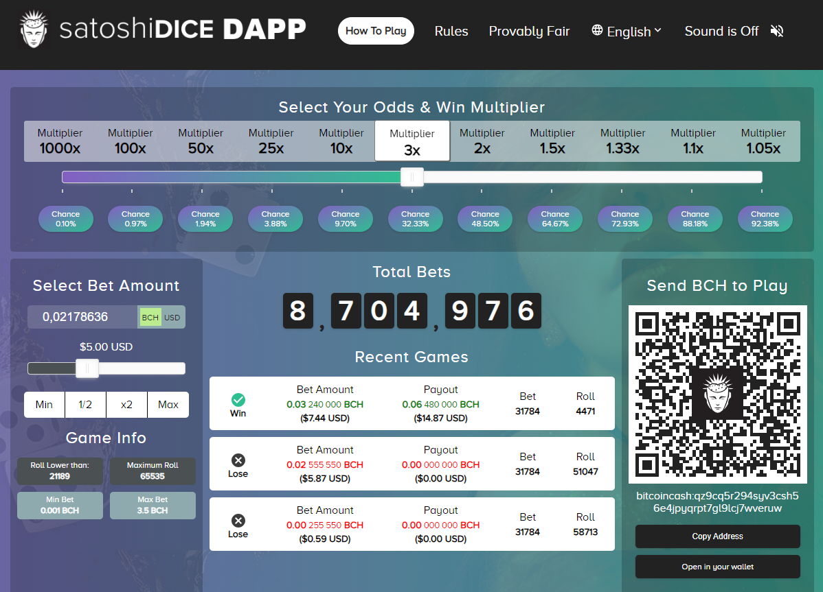Image resolution: width=823 pixels, height=592 pixels.
Task: Click the Chance 3.88% pill
Action: [275, 219]
